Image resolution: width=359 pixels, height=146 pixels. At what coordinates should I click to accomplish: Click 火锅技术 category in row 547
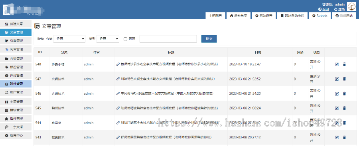click(x=58, y=79)
